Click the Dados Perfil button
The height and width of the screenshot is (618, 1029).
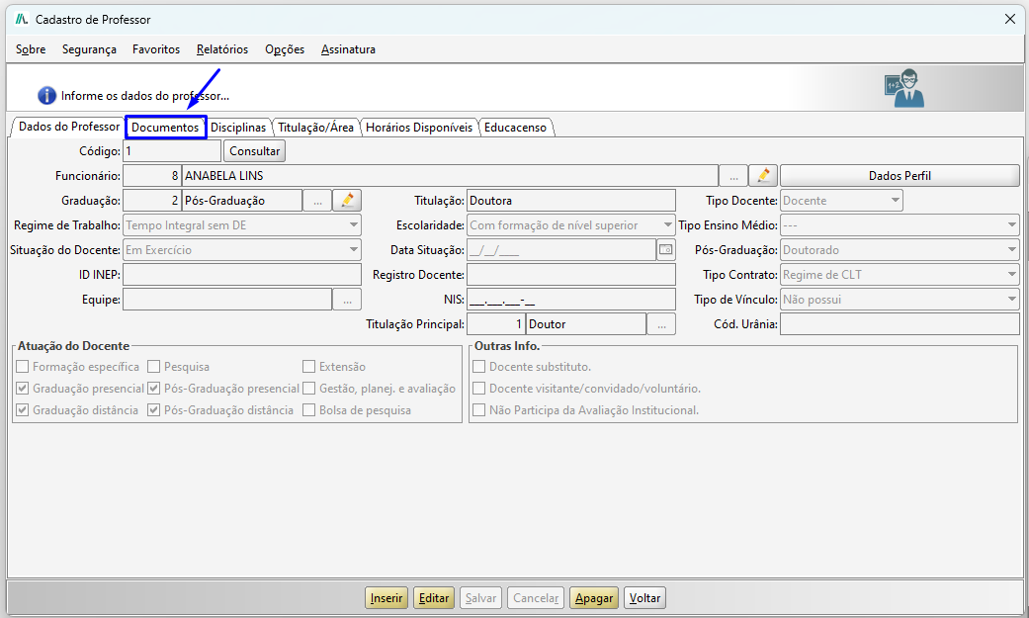click(900, 176)
